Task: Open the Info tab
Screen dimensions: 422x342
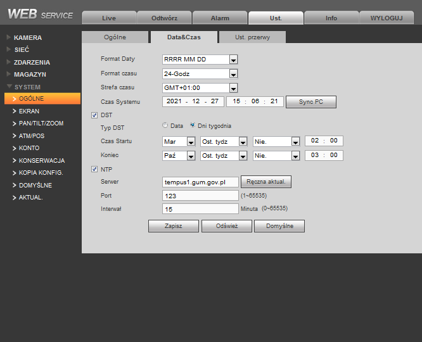Action: tap(331, 18)
